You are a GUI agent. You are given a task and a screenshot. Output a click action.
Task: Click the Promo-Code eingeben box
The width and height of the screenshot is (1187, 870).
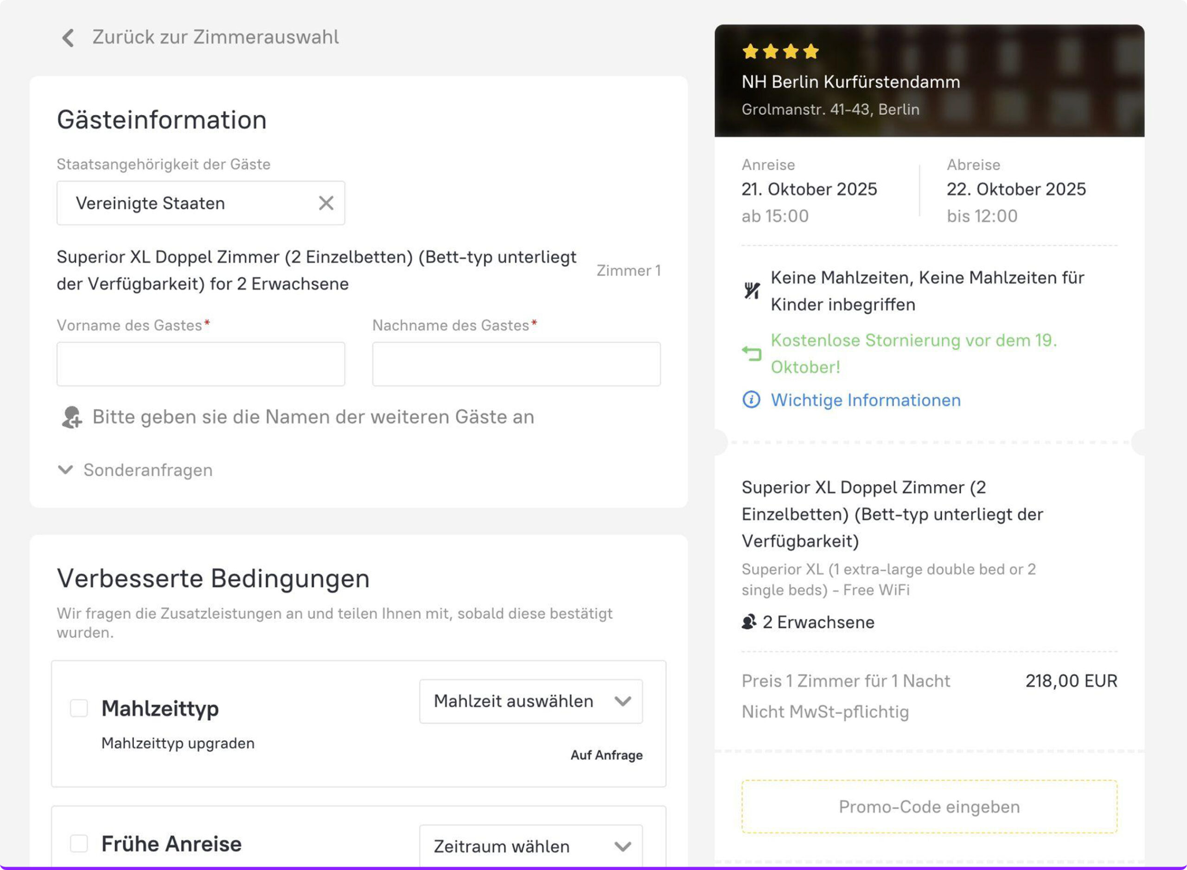[x=929, y=806]
